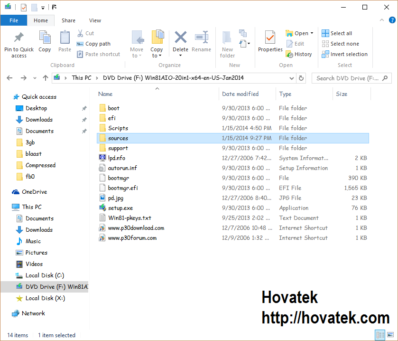Expand address bar history dropdown
398x341 pixels.
(292, 78)
